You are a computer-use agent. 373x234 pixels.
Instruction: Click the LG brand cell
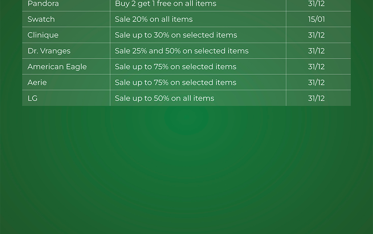[x=32, y=99]
